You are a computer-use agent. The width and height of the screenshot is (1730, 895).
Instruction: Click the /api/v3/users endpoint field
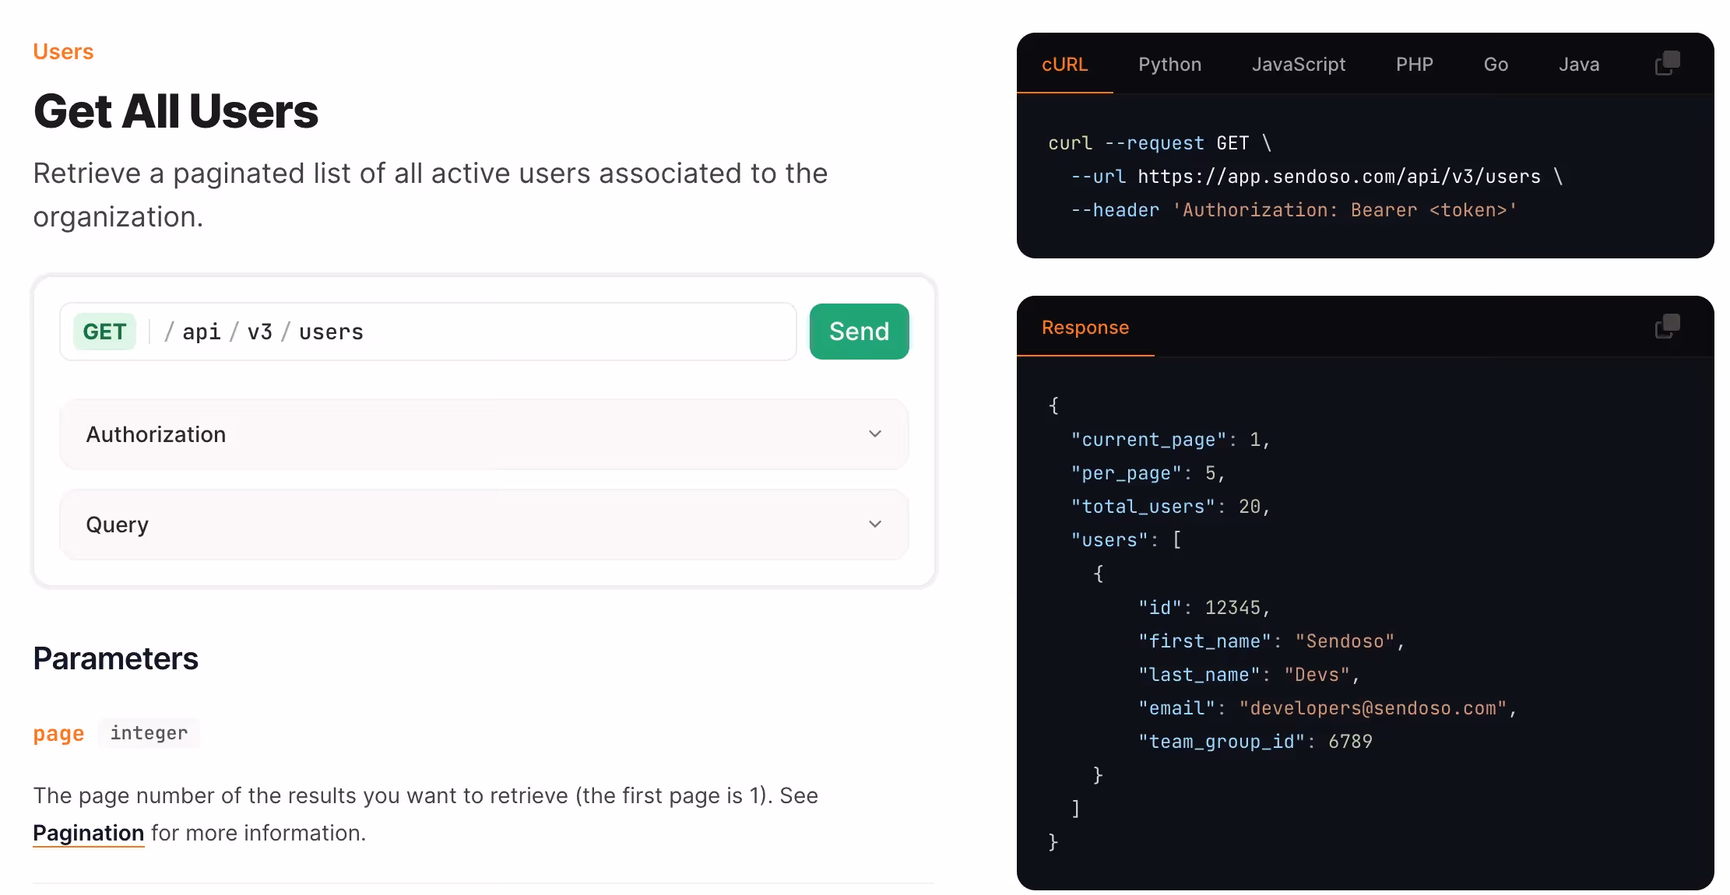[427, 332]
